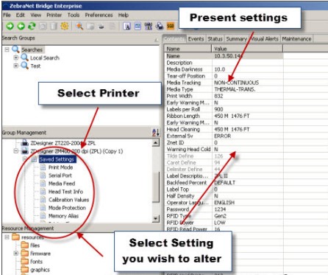Click the firmware folder icon

pyautogui.click(x=24, y=253)
